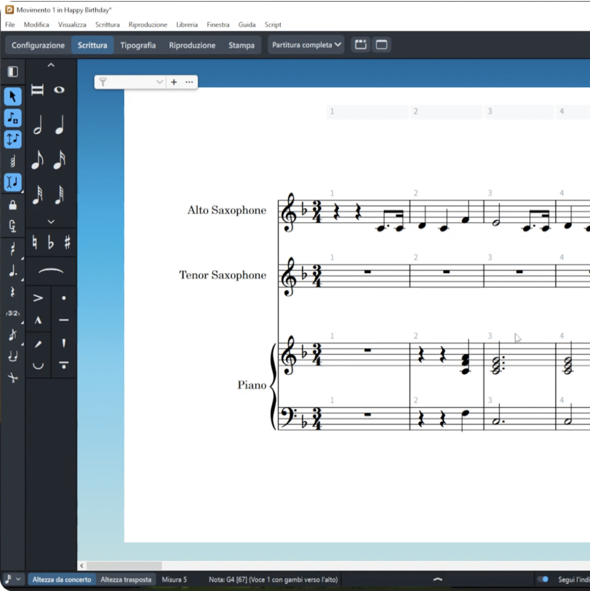Click the sharp accidental icon
The width and height of the screenshot is (590, 591).
[x=68, y=243]
